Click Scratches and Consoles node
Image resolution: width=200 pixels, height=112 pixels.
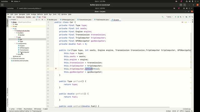20,61
